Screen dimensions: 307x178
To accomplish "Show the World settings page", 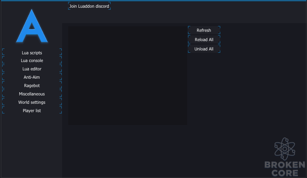I will [x=32, y=102].
